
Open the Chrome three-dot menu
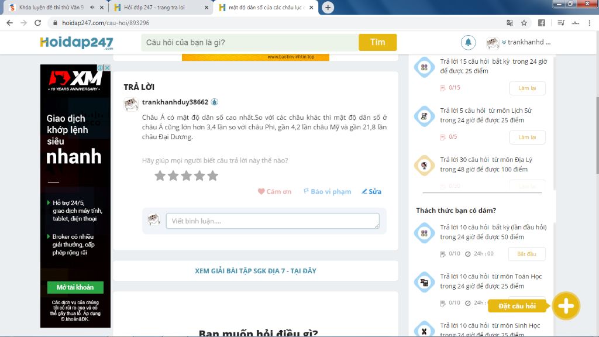point(590,23)
